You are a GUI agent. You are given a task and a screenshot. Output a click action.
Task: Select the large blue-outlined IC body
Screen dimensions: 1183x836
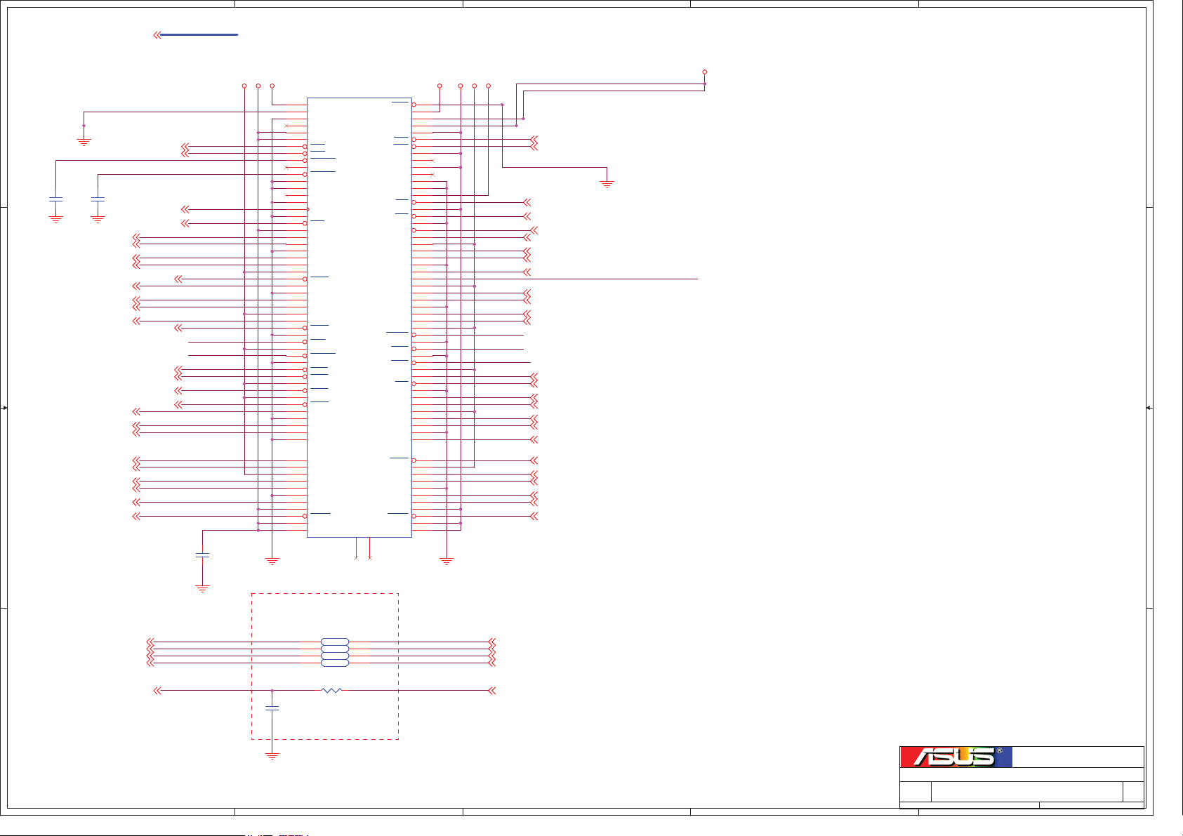point(359,317)
